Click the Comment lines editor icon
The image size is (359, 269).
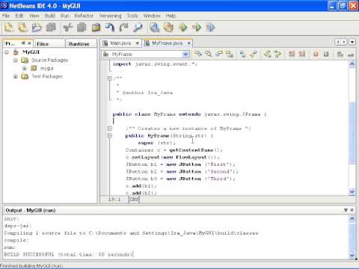pyautogui.click(x=340, y=54)
